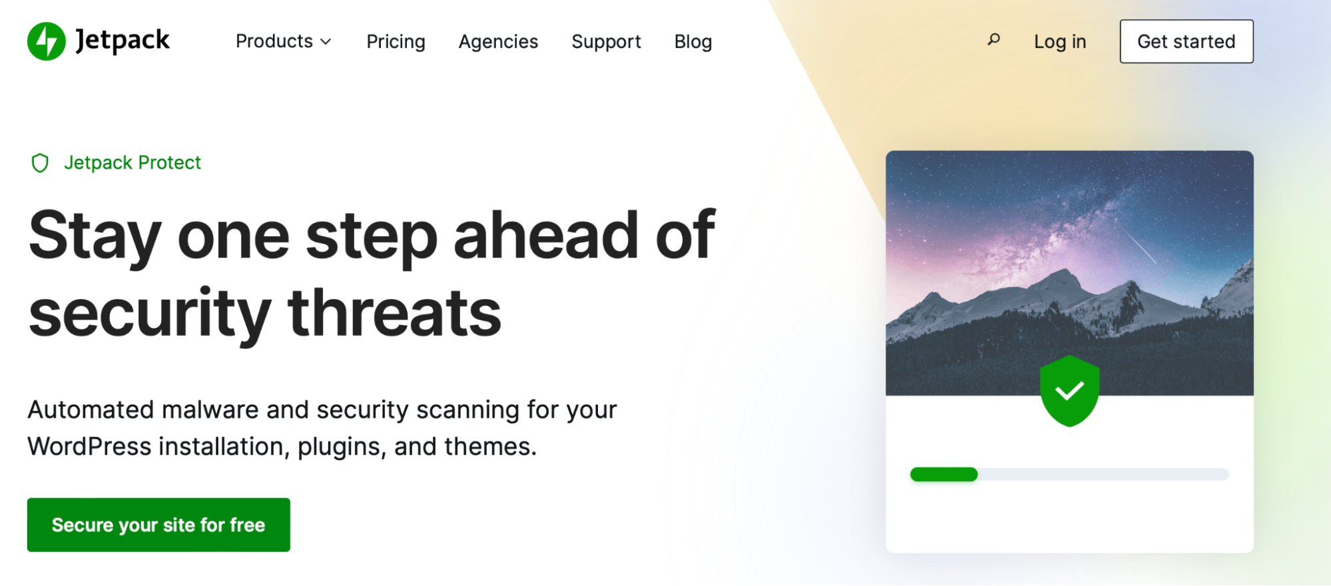
Task: Click the mountain night sky image
Action: [x=1069, y=253]
